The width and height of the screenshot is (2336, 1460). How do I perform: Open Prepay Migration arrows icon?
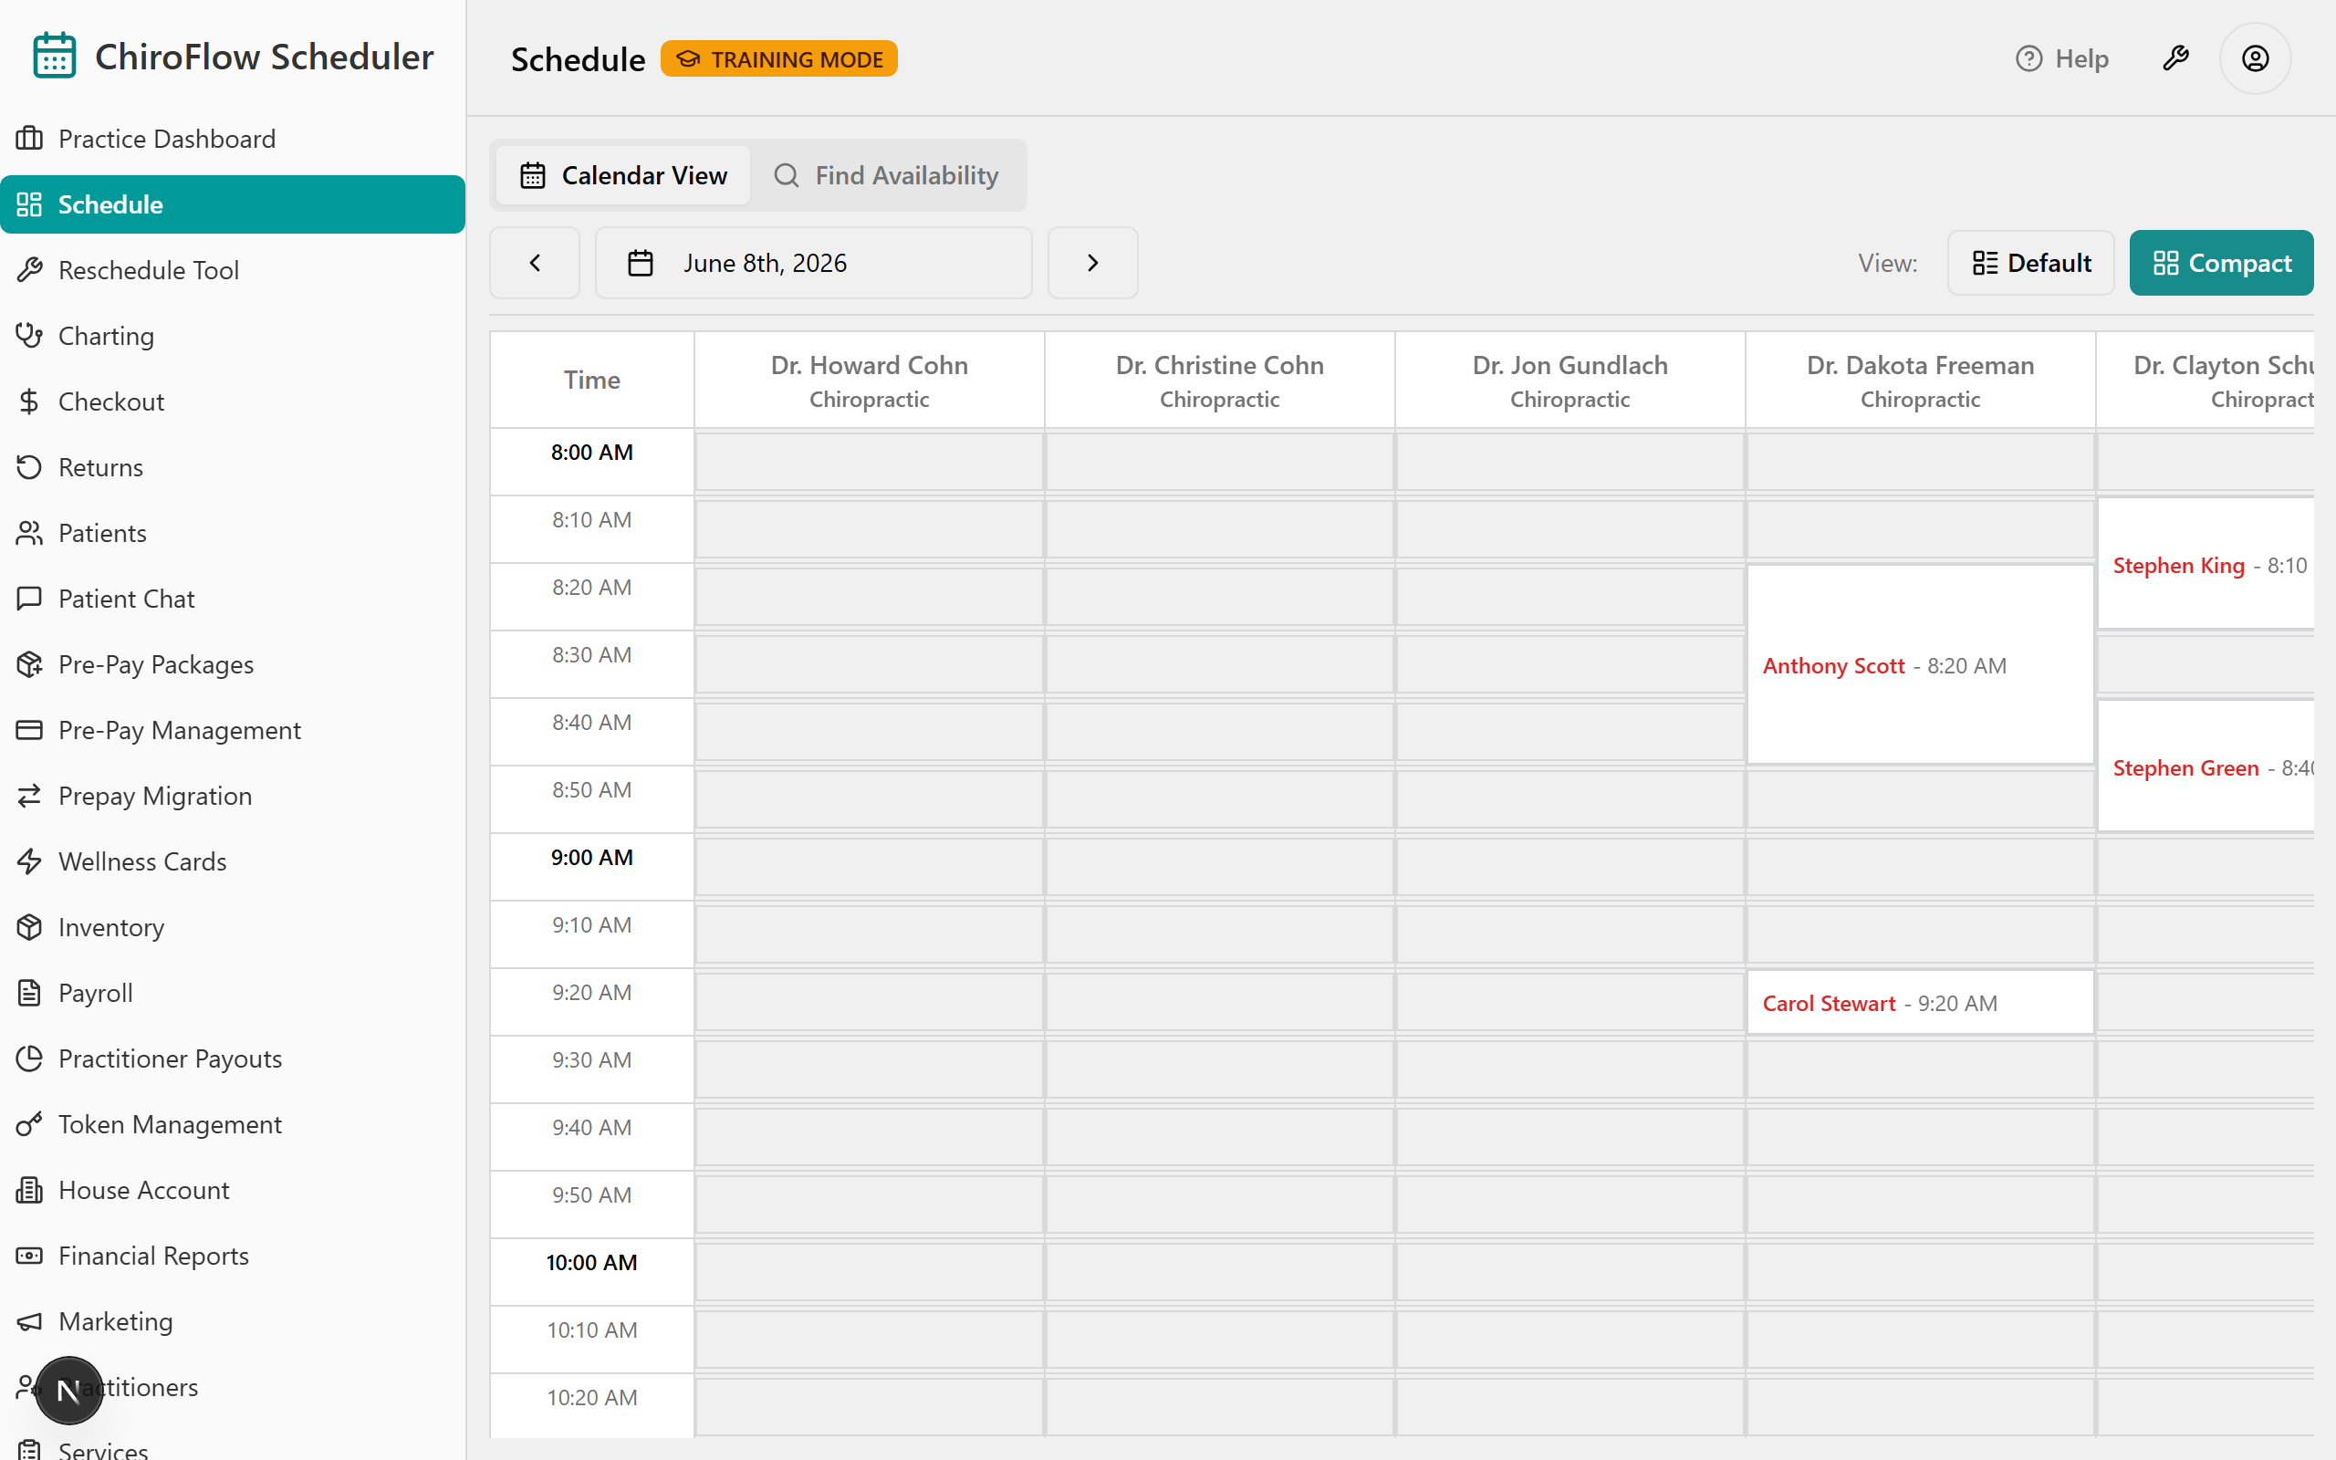coord(29,796)
